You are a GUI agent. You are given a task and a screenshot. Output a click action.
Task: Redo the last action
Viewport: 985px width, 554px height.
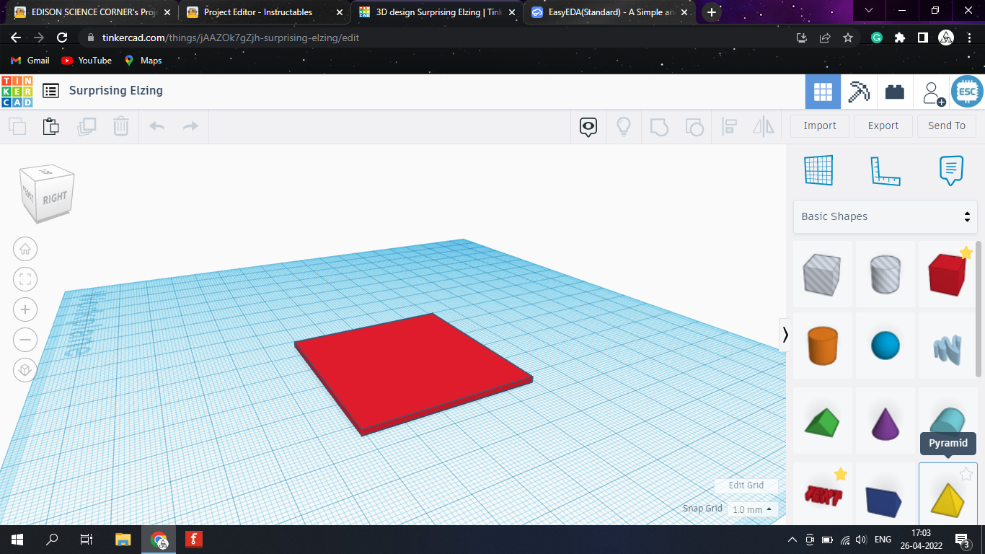190,126
